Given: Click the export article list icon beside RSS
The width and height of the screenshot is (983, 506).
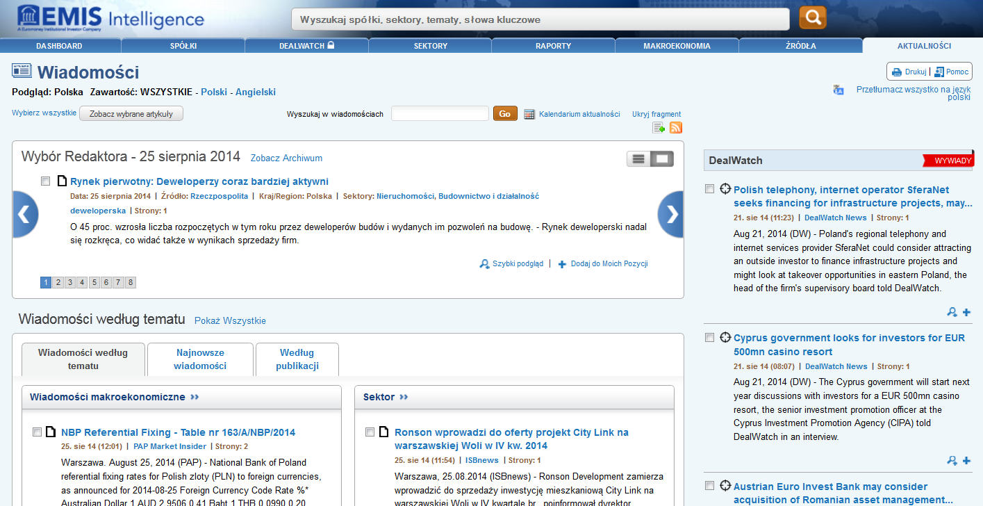Looking at the screenshot, I should (x=659, y=127).
